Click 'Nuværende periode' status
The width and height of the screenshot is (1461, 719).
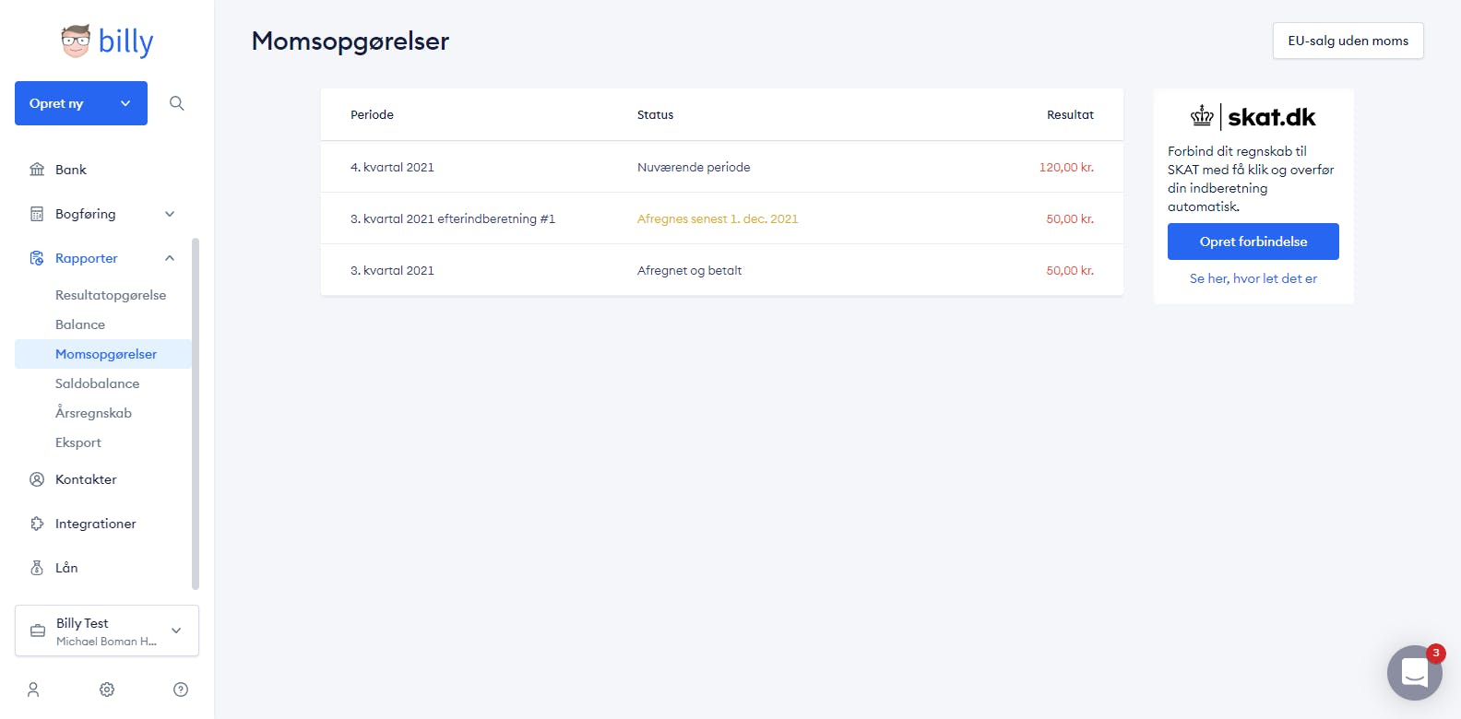pyautogui.click(x=694, y=167)
